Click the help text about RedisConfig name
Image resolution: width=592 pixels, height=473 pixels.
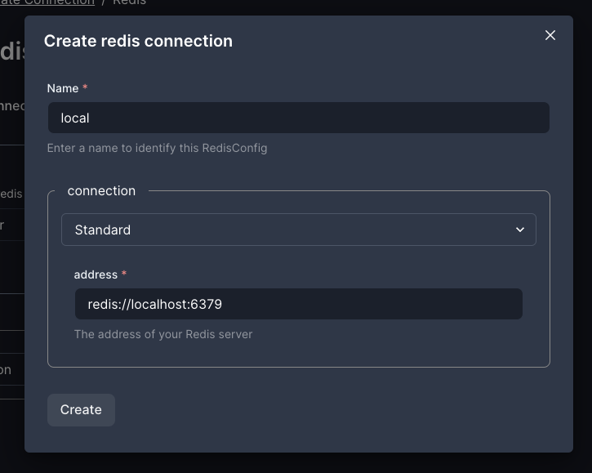[157, 148]
